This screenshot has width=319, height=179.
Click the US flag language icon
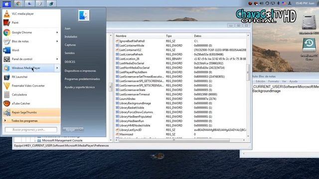click(x=284, y=3)
